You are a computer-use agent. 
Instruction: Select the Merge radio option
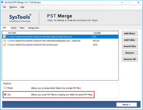pyautogui.click(x=5, y=88)
